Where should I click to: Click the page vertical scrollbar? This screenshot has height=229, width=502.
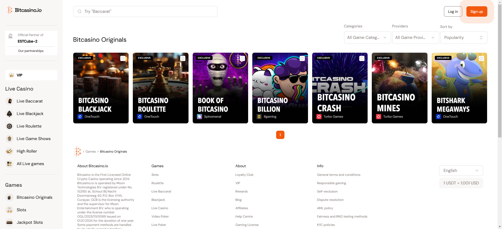pyautogui.click(x=500, y=70)
